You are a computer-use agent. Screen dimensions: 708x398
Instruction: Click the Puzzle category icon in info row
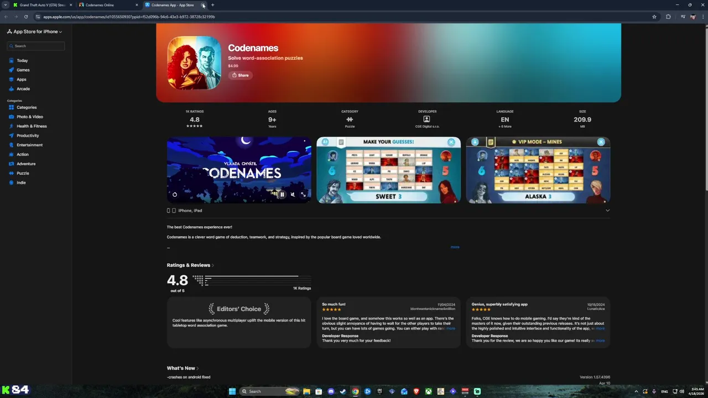(x=350, y=119)
